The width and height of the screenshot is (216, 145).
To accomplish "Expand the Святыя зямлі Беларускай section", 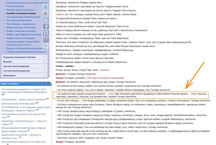I will pyautogui.click(x=24, y=66).
